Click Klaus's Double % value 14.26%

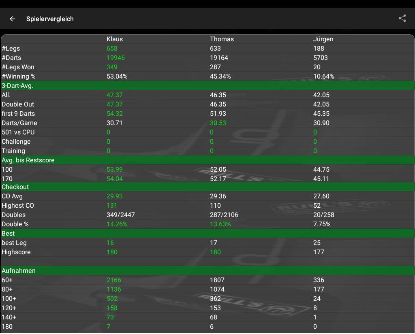[117, 224]
